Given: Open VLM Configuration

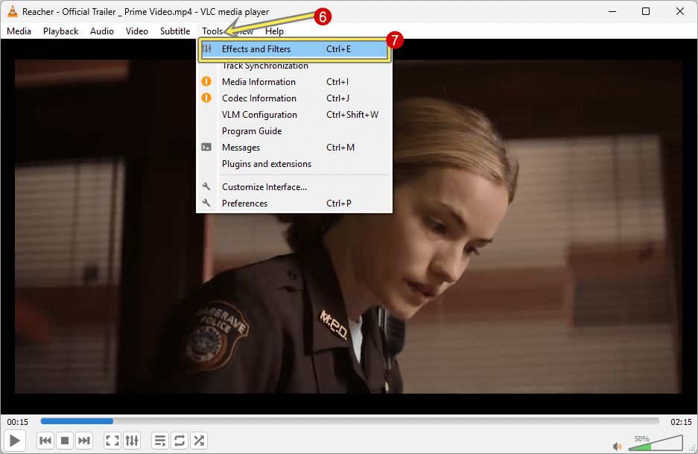Looking at the screenshot, I should coord(294,115).
